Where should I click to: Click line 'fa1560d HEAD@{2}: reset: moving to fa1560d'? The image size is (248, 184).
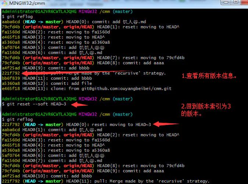pyautogui.click(x=56, y=32)
